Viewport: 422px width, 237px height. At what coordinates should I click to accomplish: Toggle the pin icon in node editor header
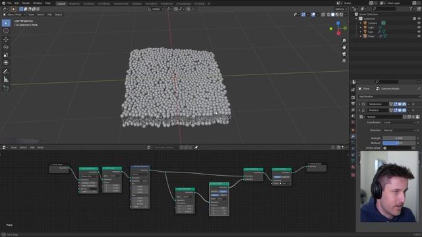point(196,147)
